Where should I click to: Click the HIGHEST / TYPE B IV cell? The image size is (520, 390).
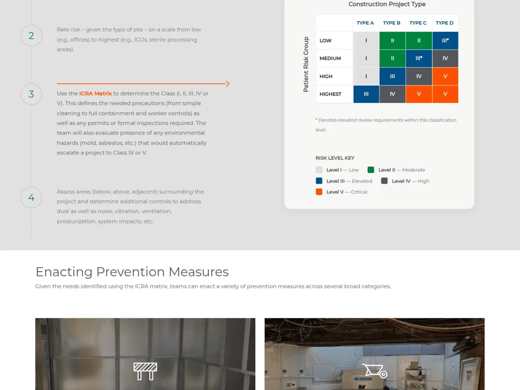click(x=393, y=94)
